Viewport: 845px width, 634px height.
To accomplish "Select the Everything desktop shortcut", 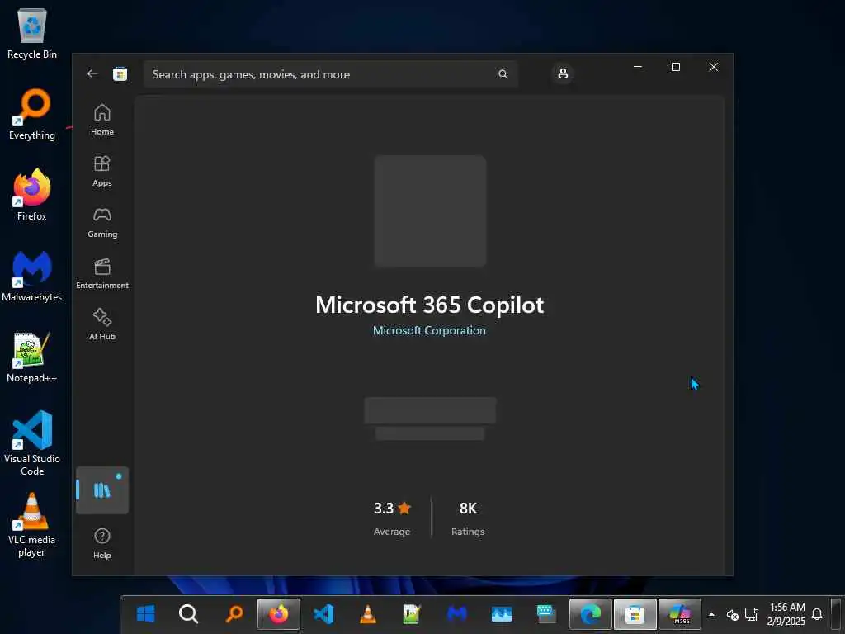I will tap(32, 114).
